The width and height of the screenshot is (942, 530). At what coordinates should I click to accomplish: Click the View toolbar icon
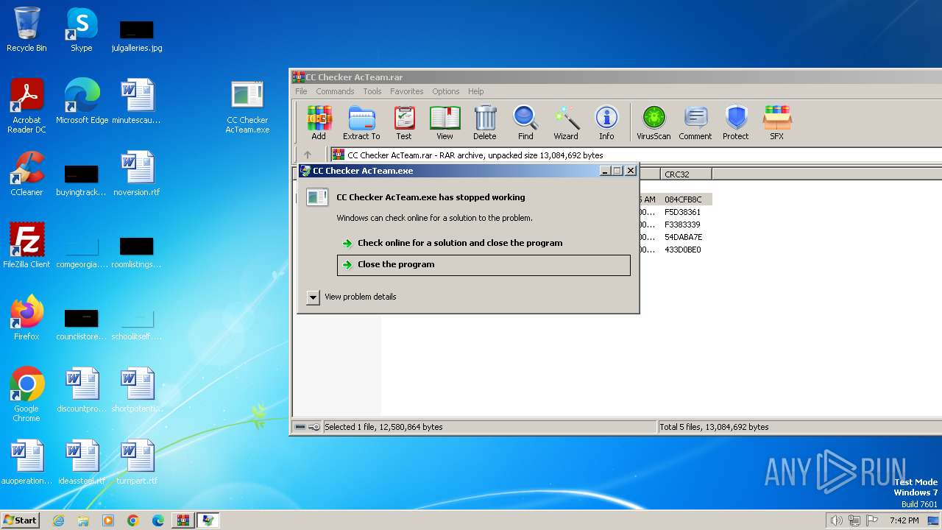(445, 122)
